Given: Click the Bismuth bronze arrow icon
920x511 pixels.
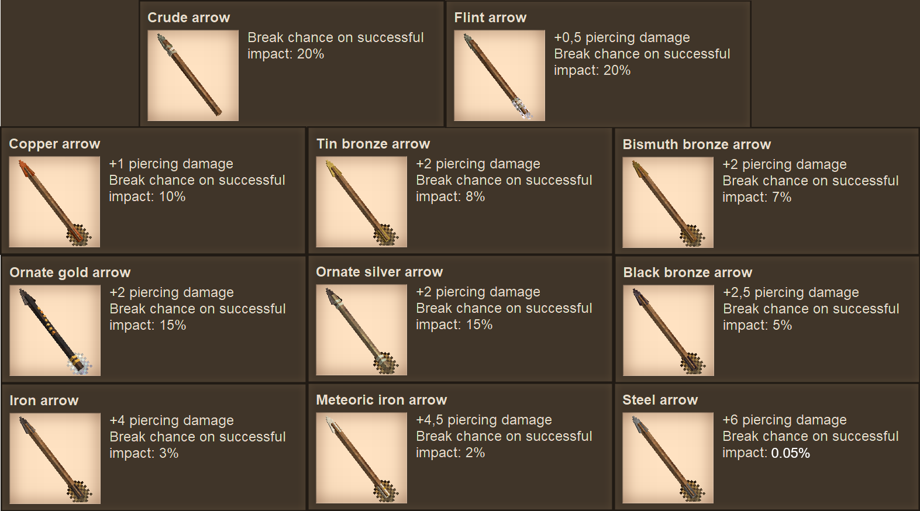Looking at the screenshot, I should [x=668, y=202].
